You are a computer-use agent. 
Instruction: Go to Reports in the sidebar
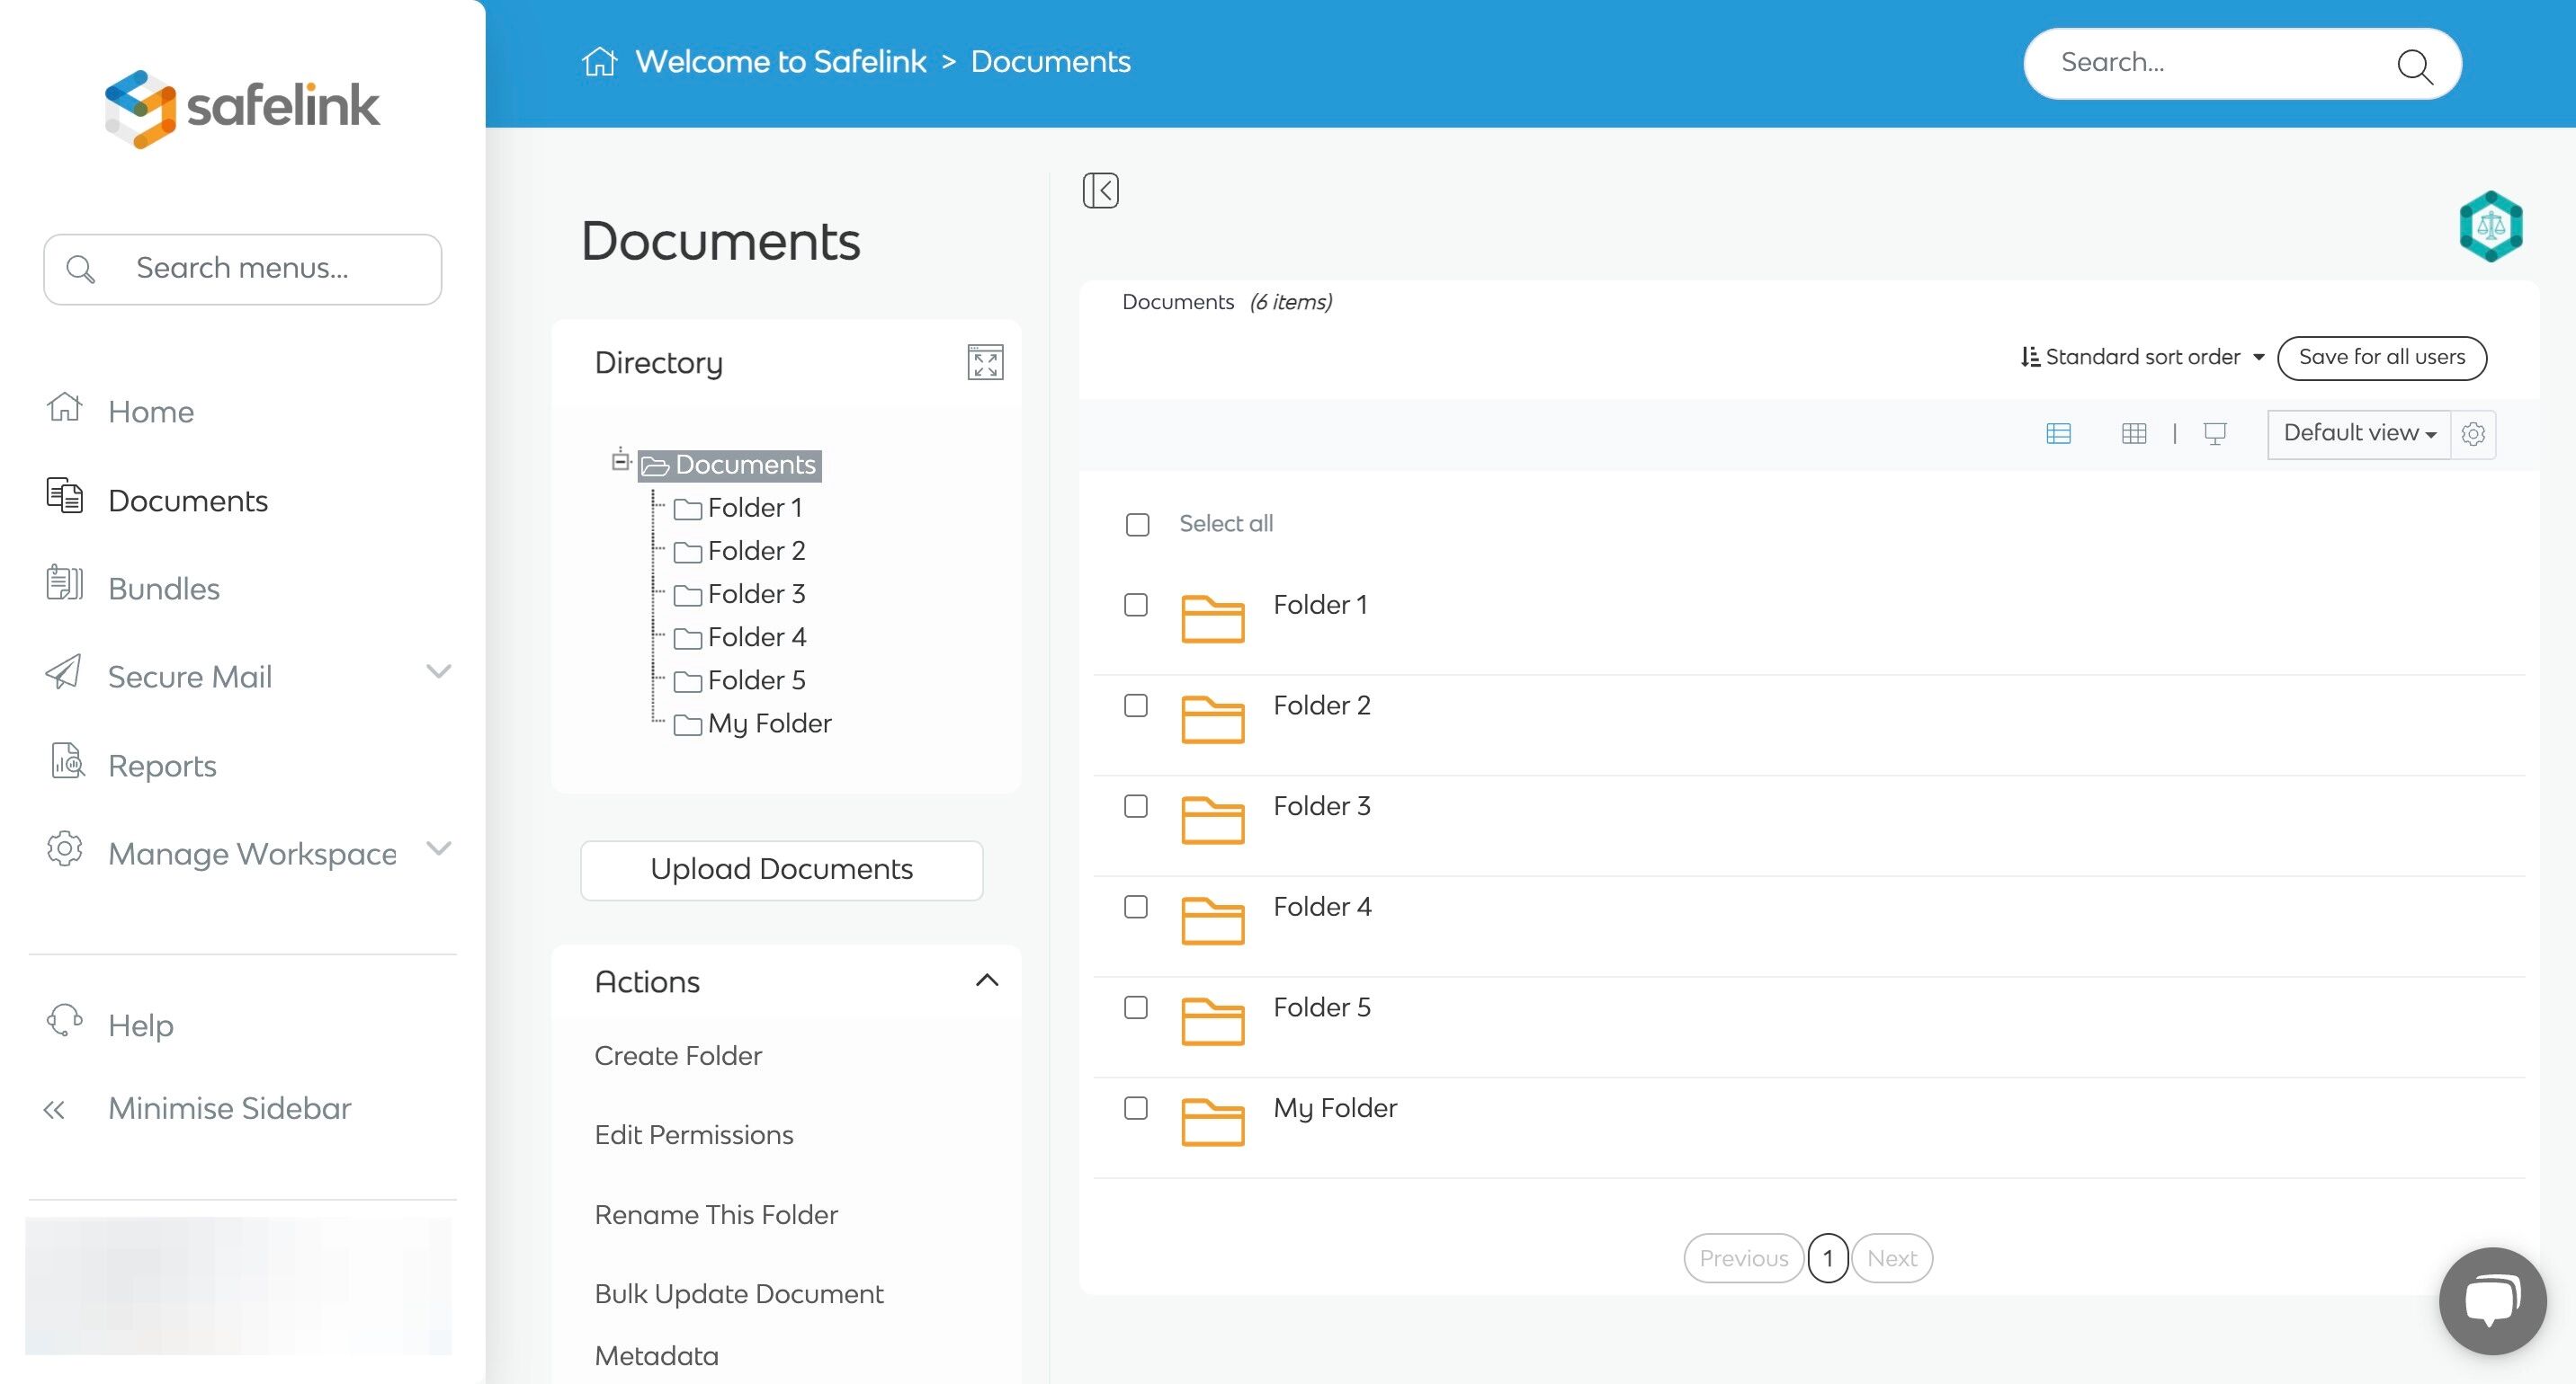pyautogui.click(x=162, y=766)
